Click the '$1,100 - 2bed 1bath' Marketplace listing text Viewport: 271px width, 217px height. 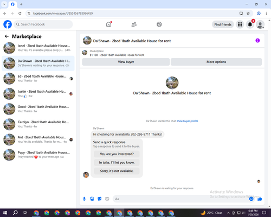pos(117,55)
